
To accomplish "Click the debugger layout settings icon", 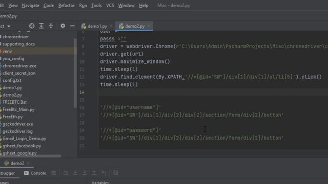I will click(x=54, y=173).
